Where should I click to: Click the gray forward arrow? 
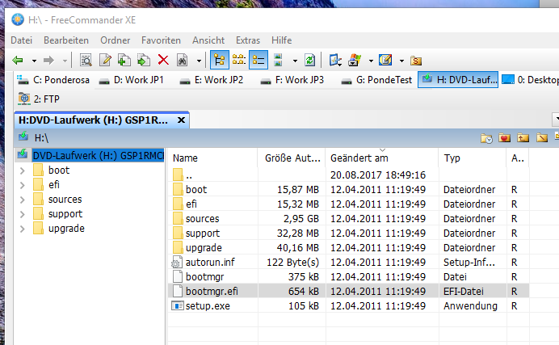coord(48,61)
